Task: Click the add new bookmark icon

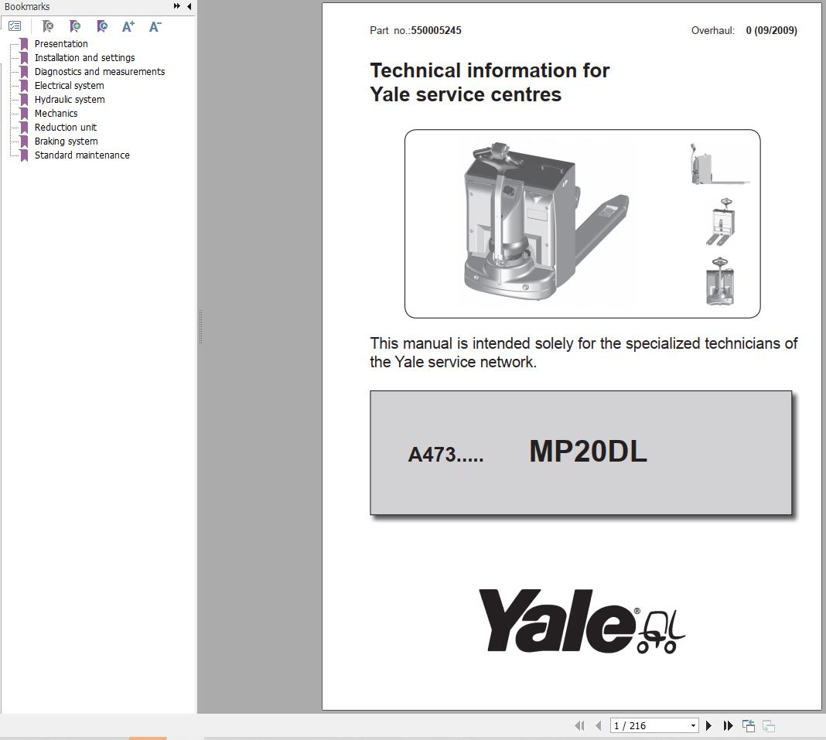Action: pyautogui.click(x=75, y=26)
